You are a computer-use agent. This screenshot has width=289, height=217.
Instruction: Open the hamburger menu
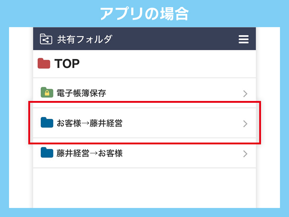(244, 39)
